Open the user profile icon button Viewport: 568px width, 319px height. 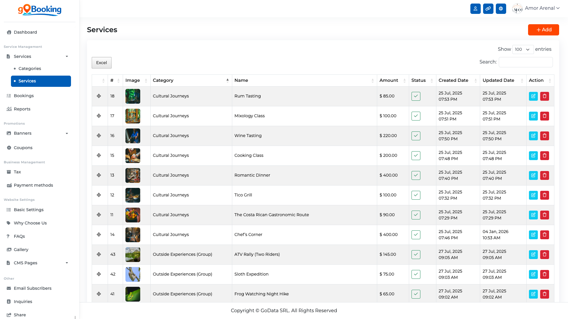475,9
